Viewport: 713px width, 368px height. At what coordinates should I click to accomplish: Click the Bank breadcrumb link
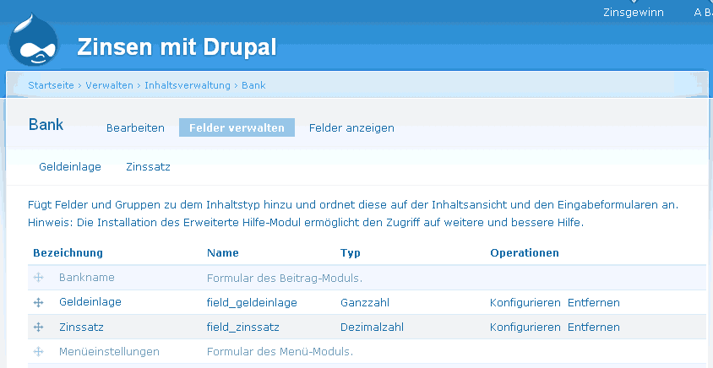(x=253, y=85)
